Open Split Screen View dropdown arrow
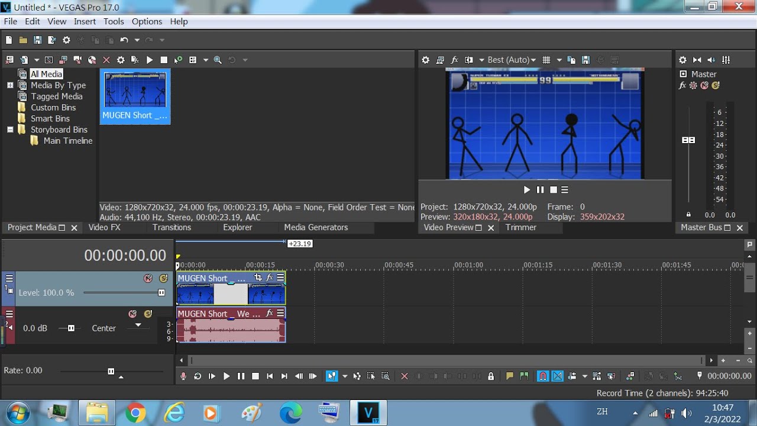The image size is (757, 426). (x=481, y=60)
